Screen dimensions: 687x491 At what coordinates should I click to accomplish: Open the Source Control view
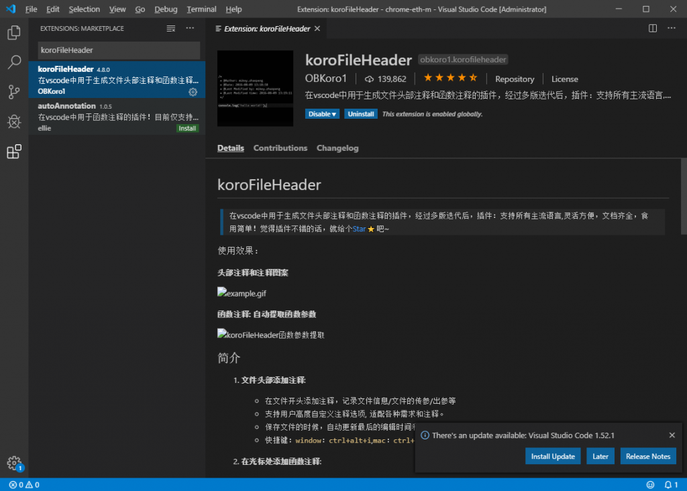click(14, 92)
